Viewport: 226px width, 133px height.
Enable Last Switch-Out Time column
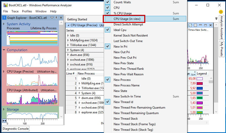[128, 41]
